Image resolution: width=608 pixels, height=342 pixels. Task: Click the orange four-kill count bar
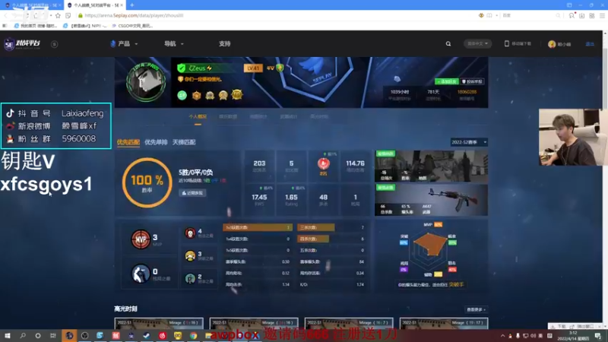click(x=313, y=239)
